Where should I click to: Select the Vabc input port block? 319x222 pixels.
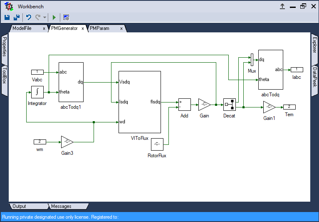(37, 72)
